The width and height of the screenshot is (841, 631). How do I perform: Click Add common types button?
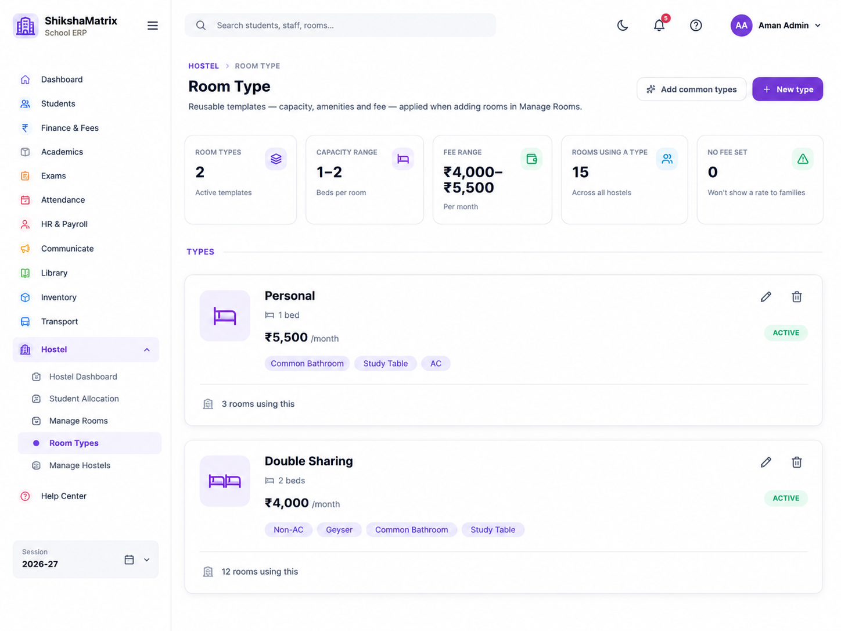692,89
